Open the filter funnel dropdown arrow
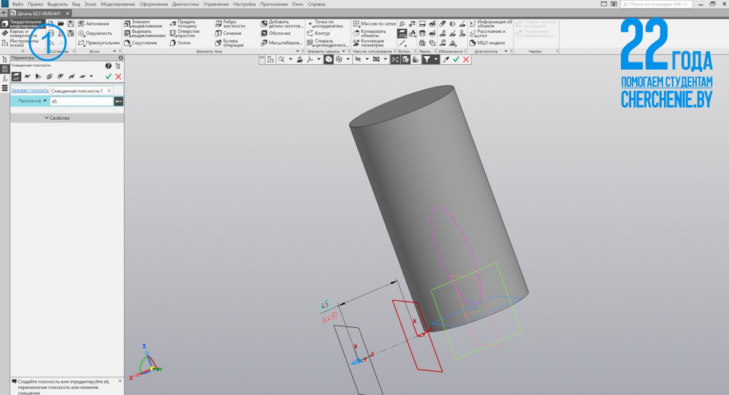Image resolution: width=729 pixels, height=395 pixels. click(x=436, y=60)
